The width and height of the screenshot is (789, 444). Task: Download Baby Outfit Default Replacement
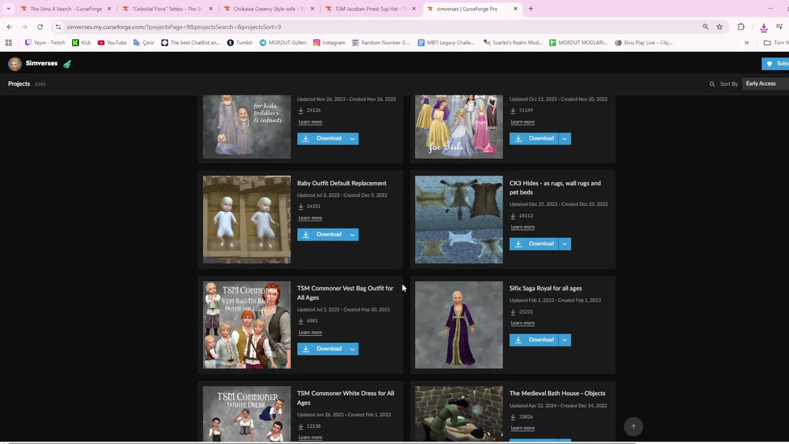pyautogui.click(x=322, y=234)
